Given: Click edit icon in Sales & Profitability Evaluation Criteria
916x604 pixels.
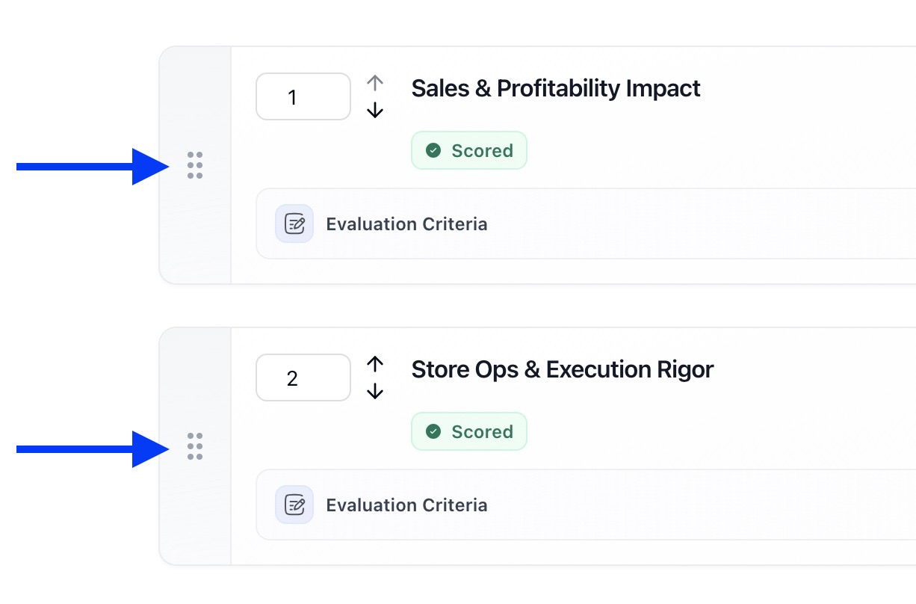Looking at the screenshot, I should point(294,224).
